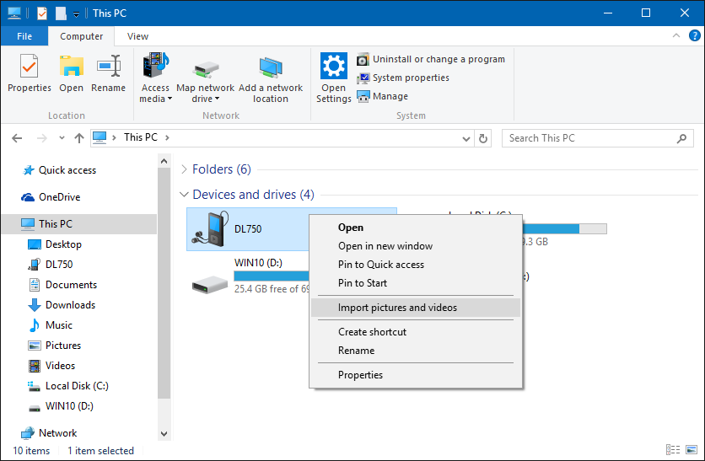Screen dimensions: 705x461
Task: Switch to the Computer ribbon tab
Action: point(82,36)
